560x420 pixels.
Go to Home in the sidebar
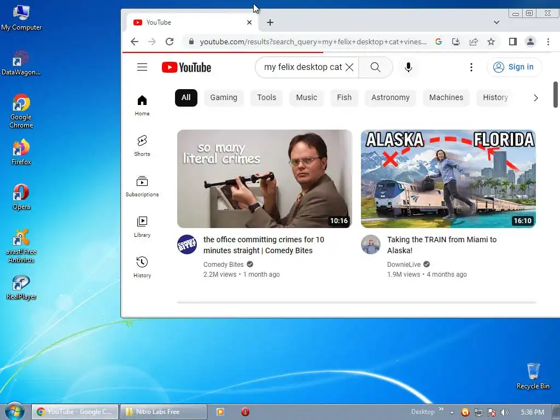click(x=142, y=106)
